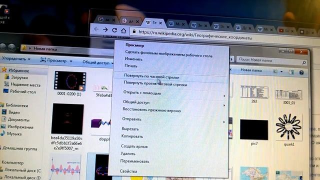The width and height of the screenshot is (320, 180).
Task: Click the padlock icon in address bar
Action: (134, 31)
